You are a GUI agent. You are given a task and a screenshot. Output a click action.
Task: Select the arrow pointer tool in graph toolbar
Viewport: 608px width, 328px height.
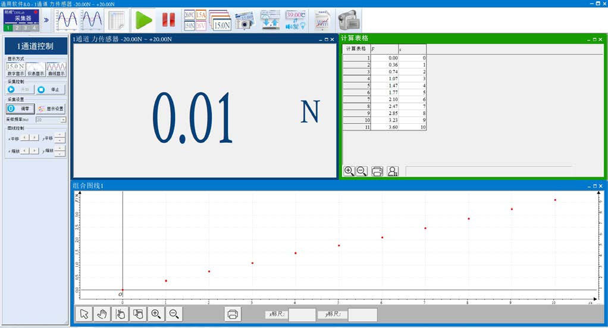[84, 314]
